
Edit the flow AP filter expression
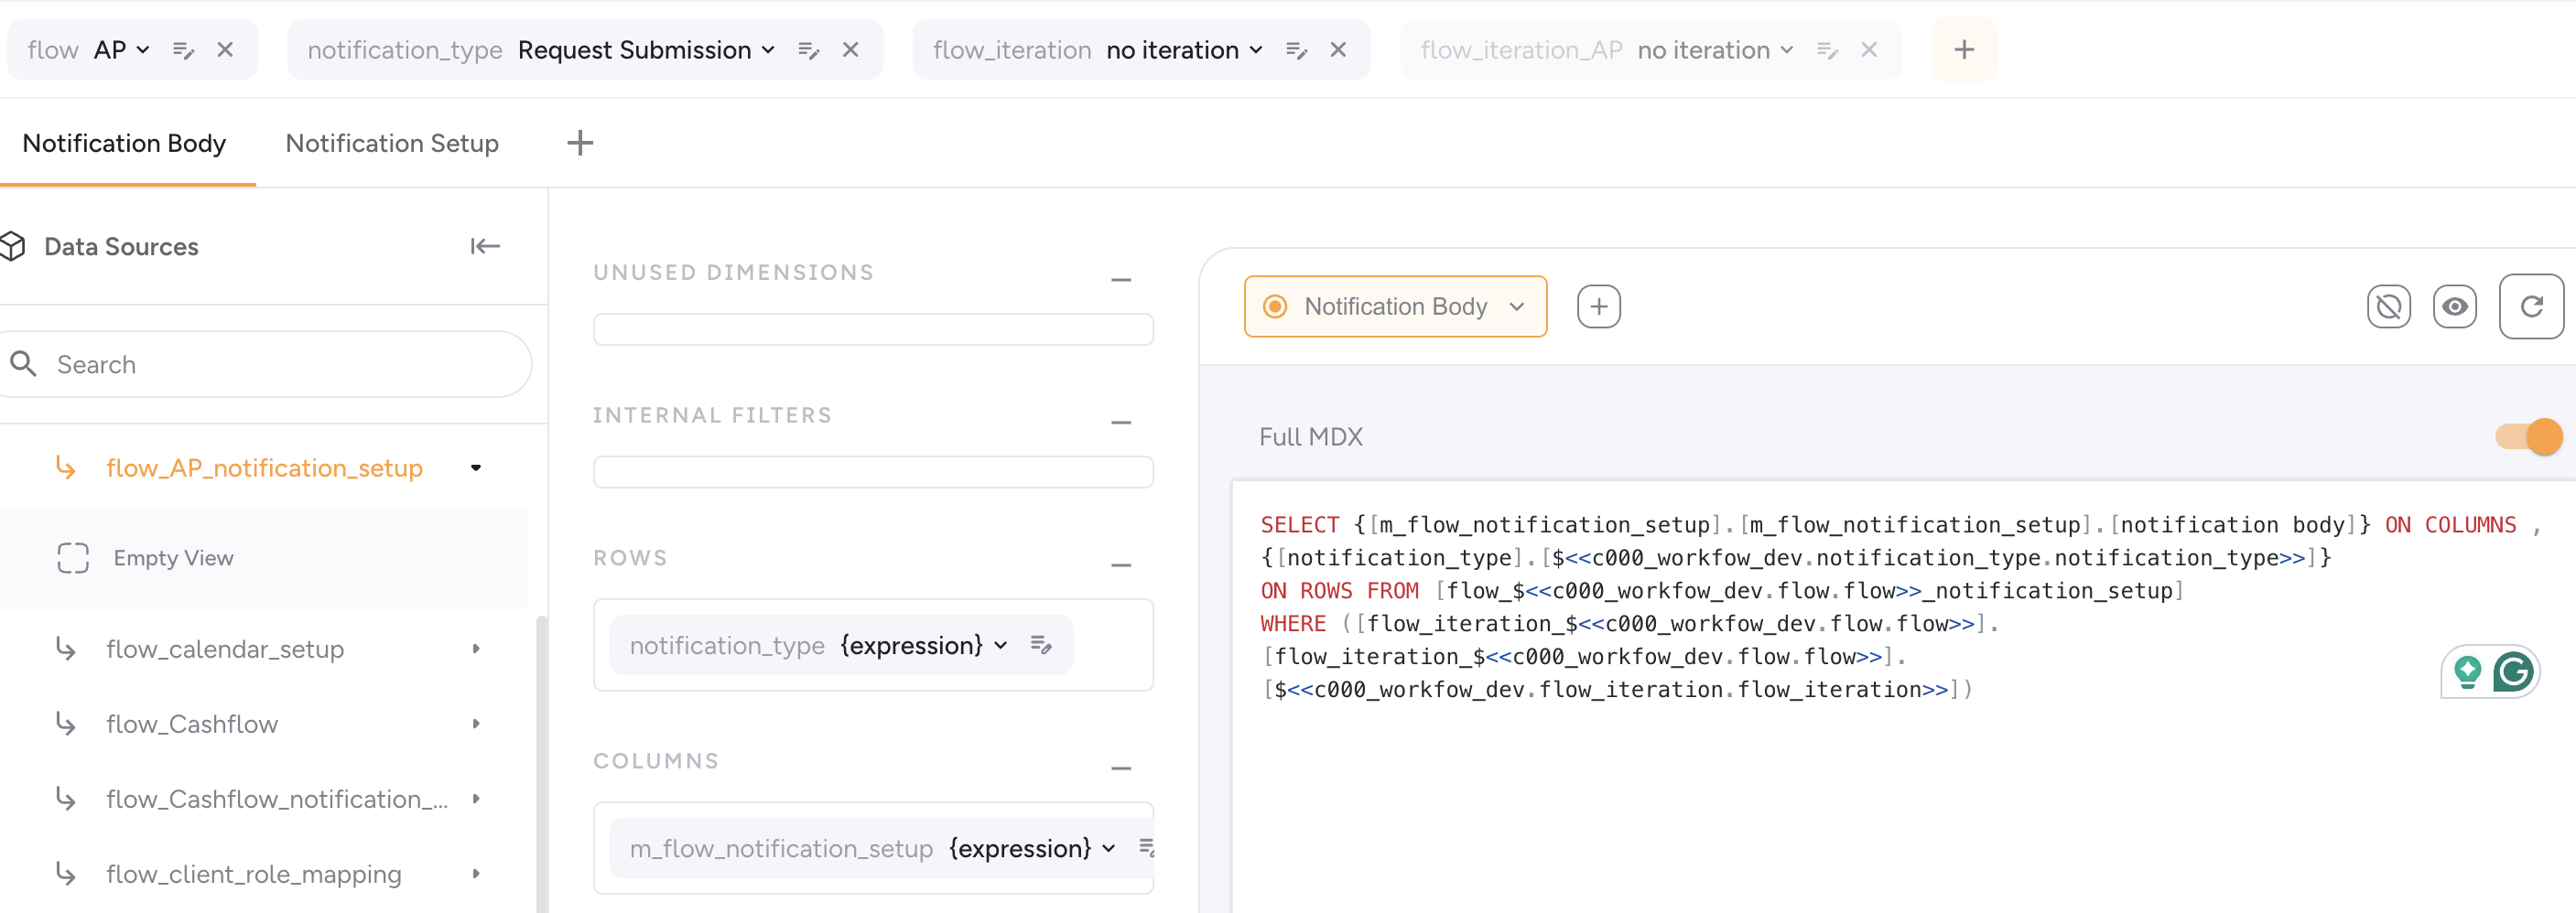(x=183, y=50)
